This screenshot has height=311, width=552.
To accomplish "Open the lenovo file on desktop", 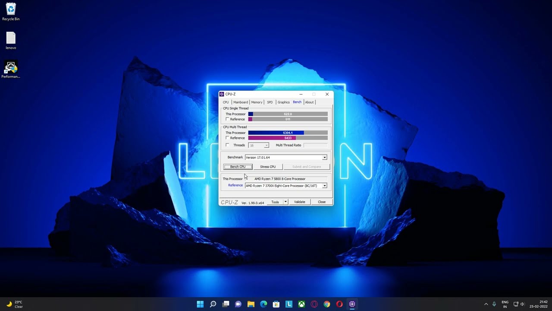I will pos(11,41).
